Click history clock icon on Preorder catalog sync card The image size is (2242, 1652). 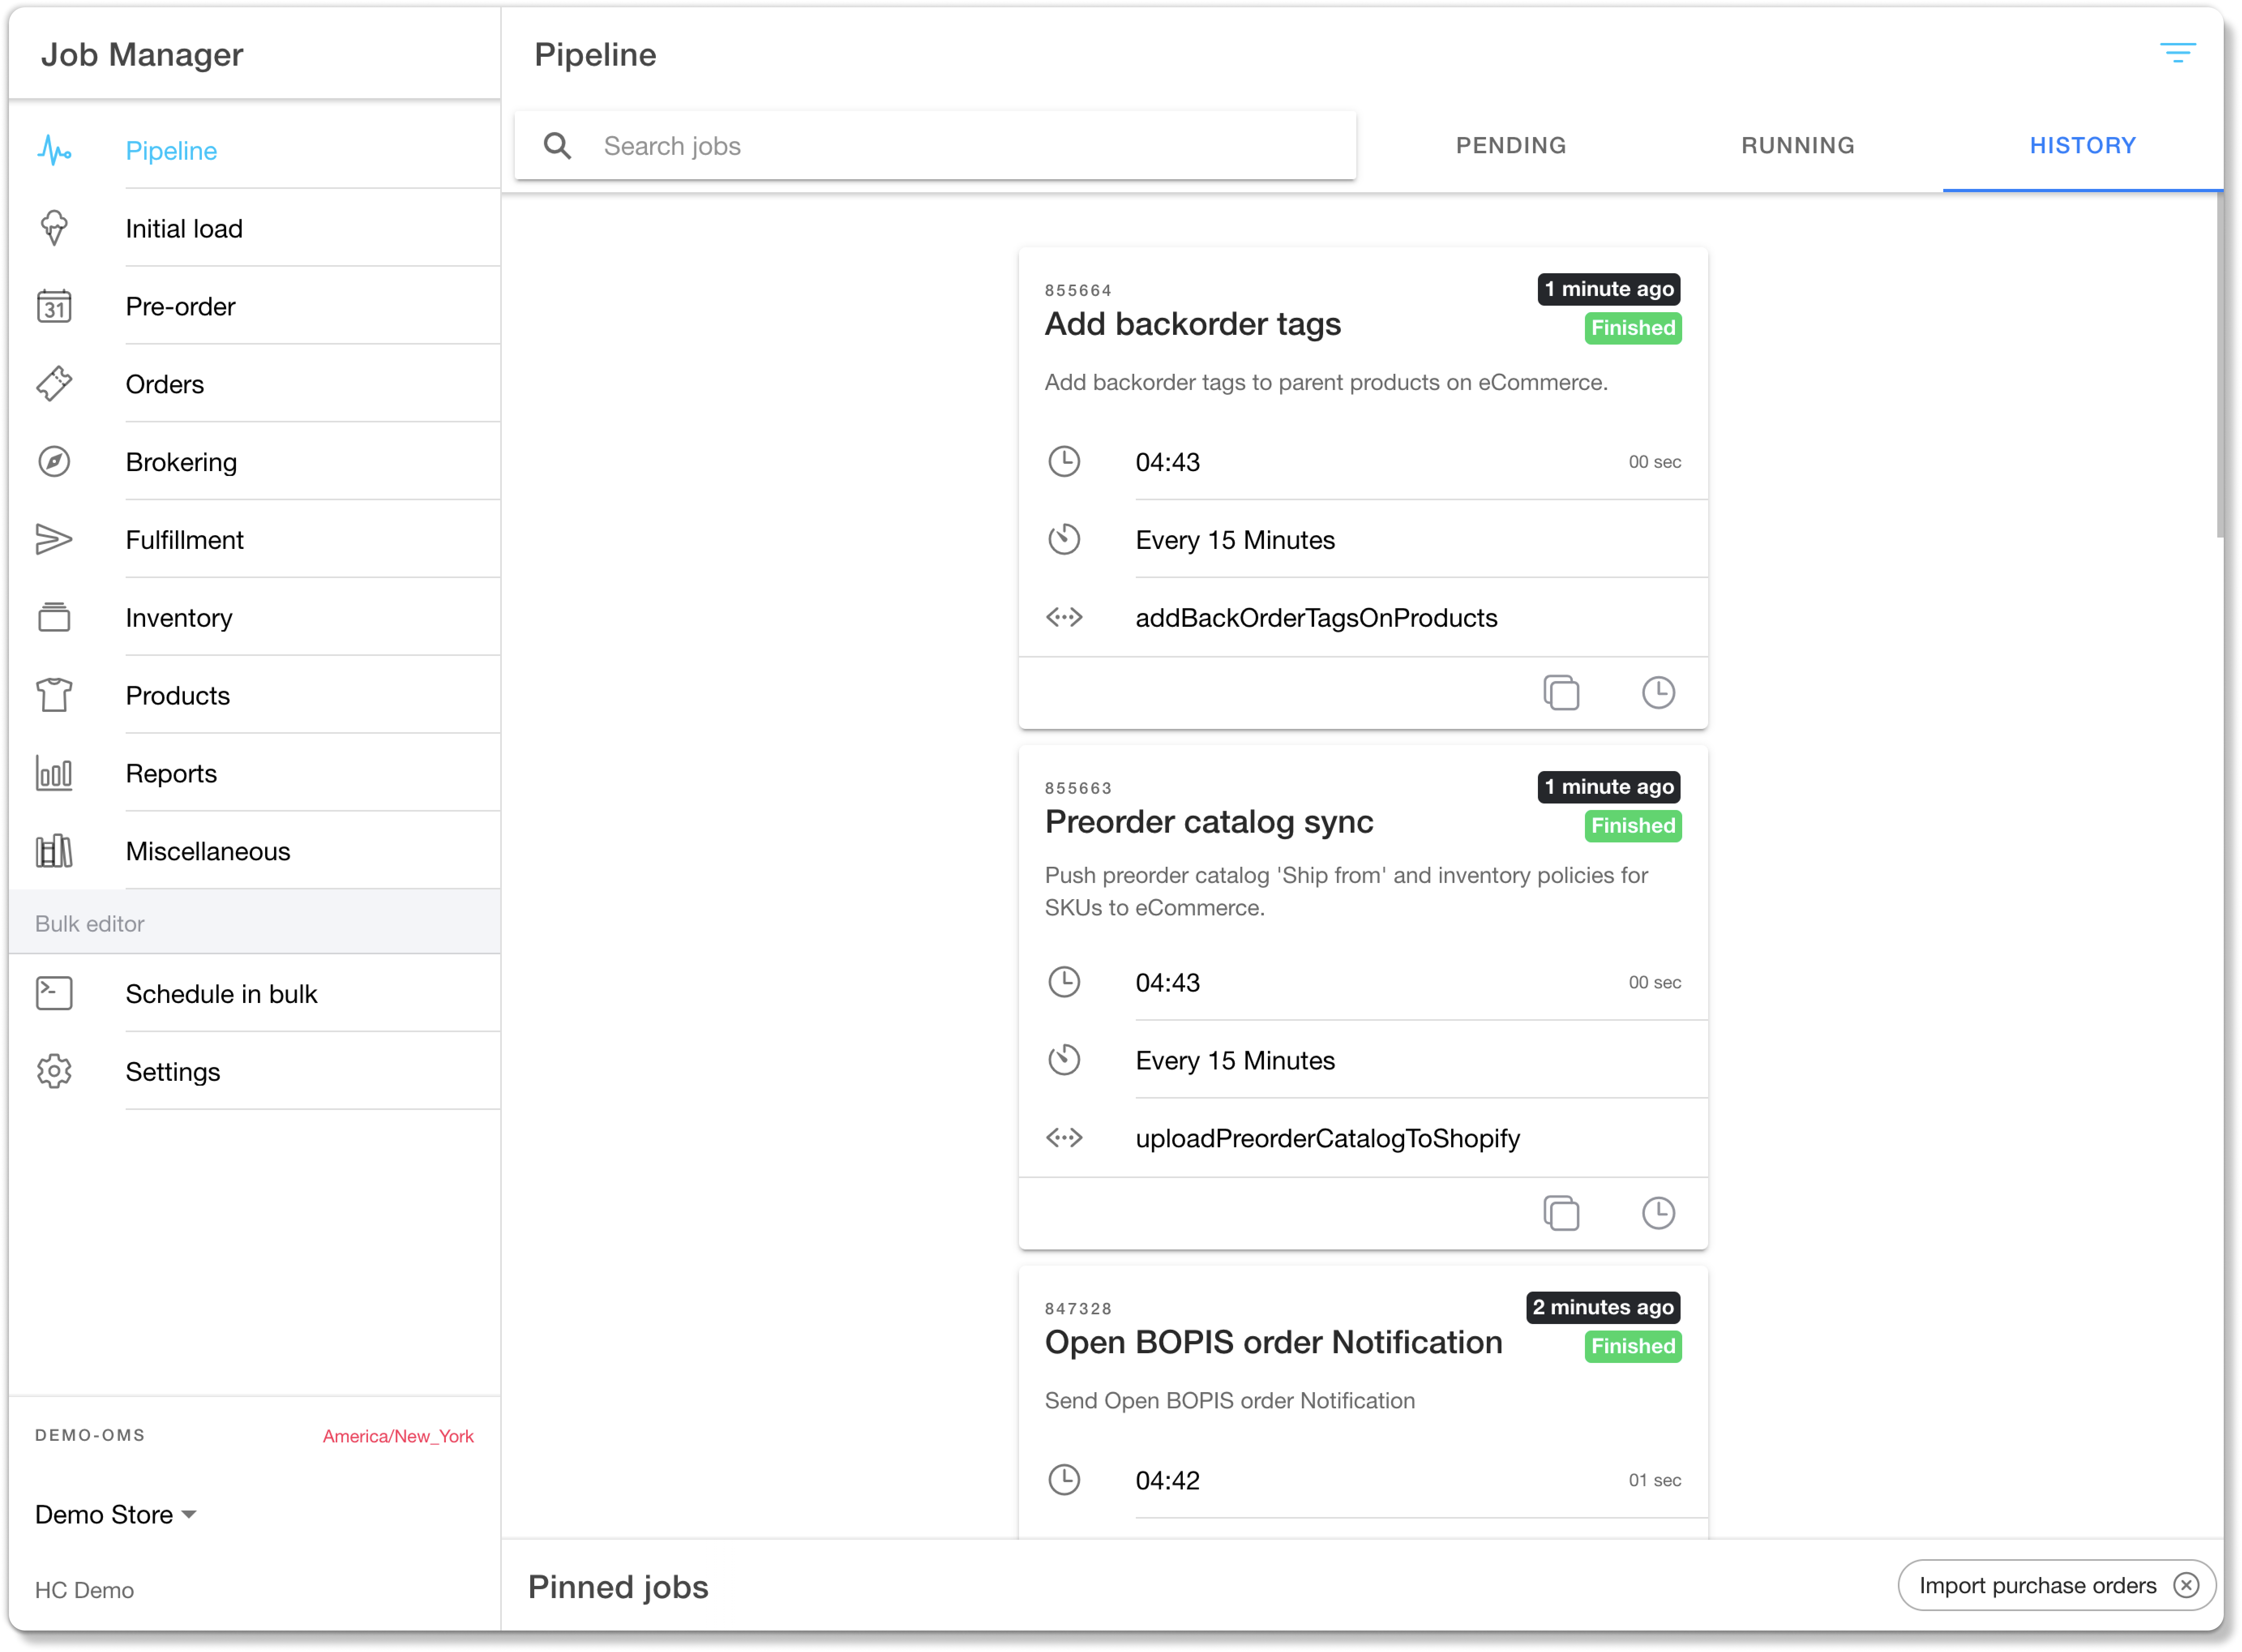pyautogui.click(x=1658, y=1213)
